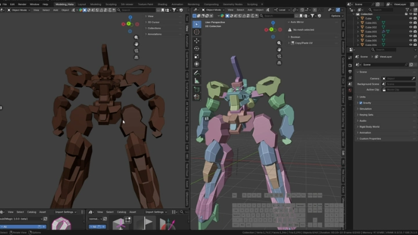
Task: Switch to the Sculpting workspace tab
Action: click(x=111, y=4)
